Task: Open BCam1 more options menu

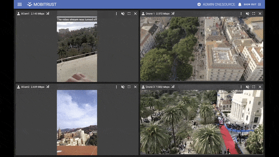Action: pyautogui.click(x=116, y=14)
